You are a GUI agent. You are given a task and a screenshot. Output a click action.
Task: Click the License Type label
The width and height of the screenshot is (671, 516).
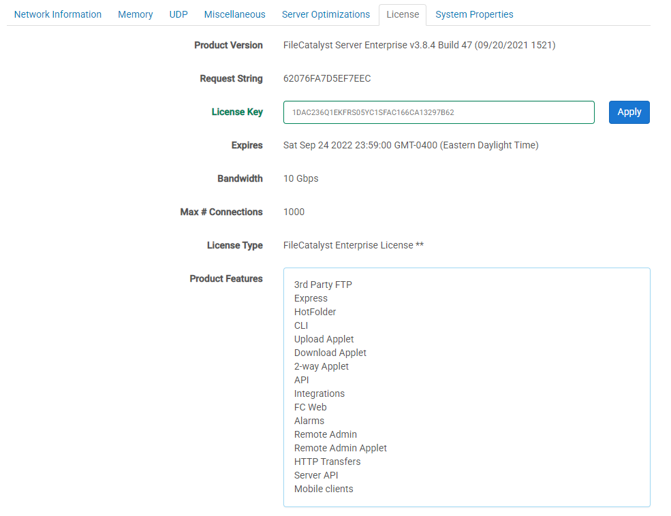tap(235, 245)
